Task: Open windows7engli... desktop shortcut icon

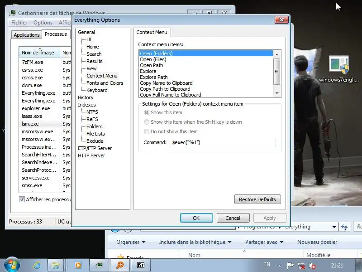Action: [338, 69]
